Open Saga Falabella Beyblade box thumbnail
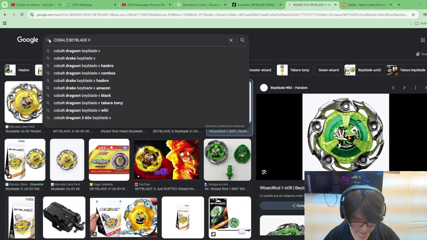This screenshot has width=427, height=240. click(109, 160)
